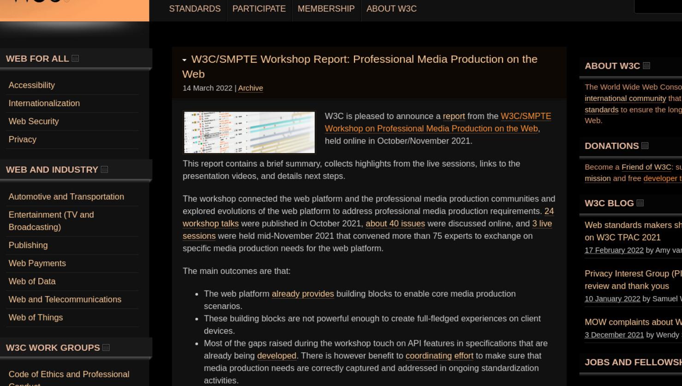Open Web of Data link
The width and height of the screenshot is (682, 386).
(x=32, y=281)
